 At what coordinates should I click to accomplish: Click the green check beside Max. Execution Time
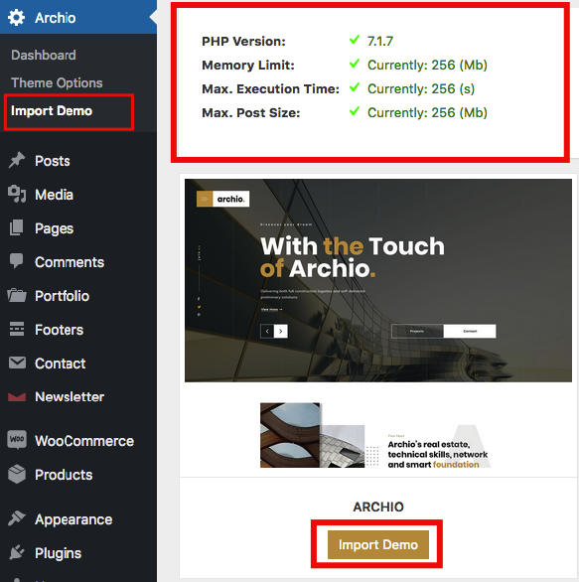pyautogui.click(x=355, y=87)
